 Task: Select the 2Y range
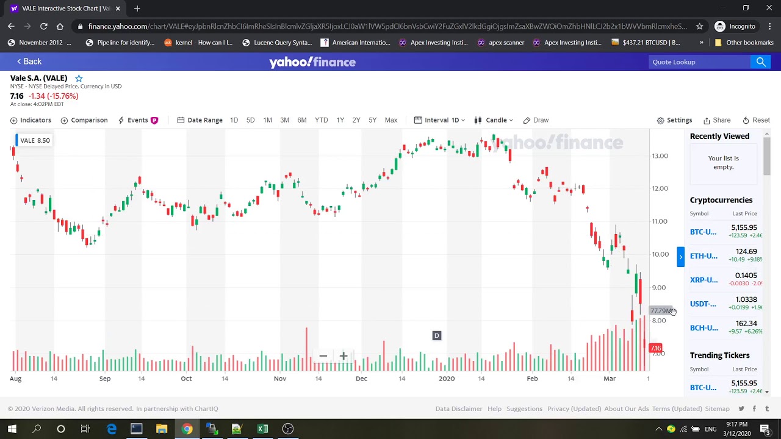click(x=356, y=120)
